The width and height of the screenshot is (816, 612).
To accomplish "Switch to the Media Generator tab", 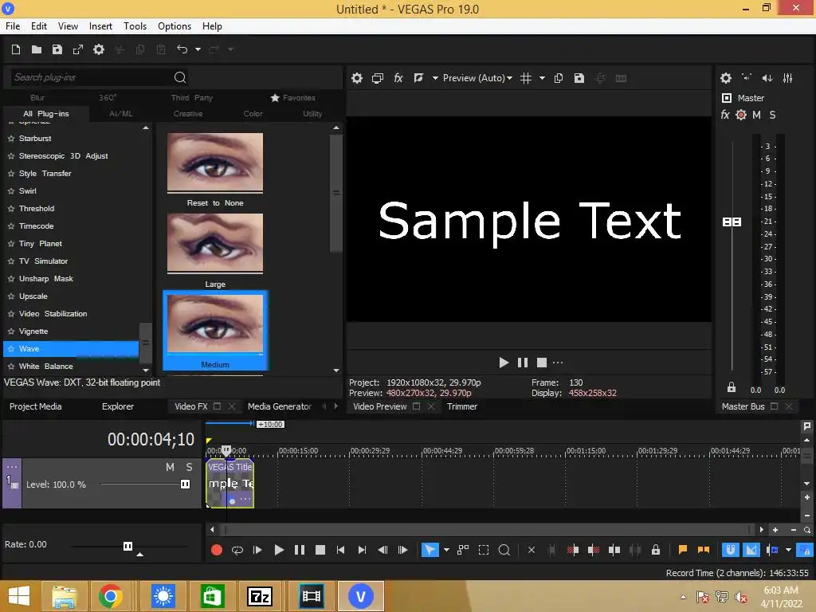I will pyautogui.click(x=280, y=406).
